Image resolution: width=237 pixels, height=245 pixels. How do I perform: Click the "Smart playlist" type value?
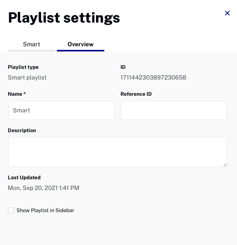(x=27, y=78)
